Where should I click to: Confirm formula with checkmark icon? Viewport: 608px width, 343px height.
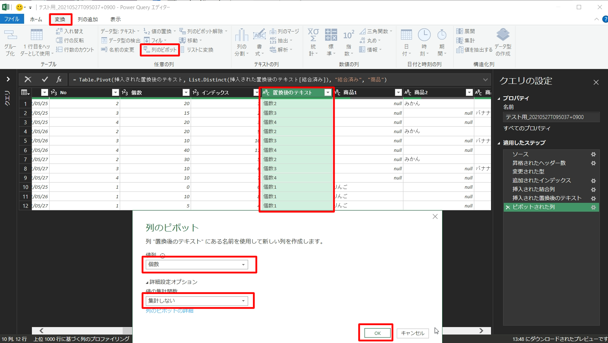[x=45, y=80]
